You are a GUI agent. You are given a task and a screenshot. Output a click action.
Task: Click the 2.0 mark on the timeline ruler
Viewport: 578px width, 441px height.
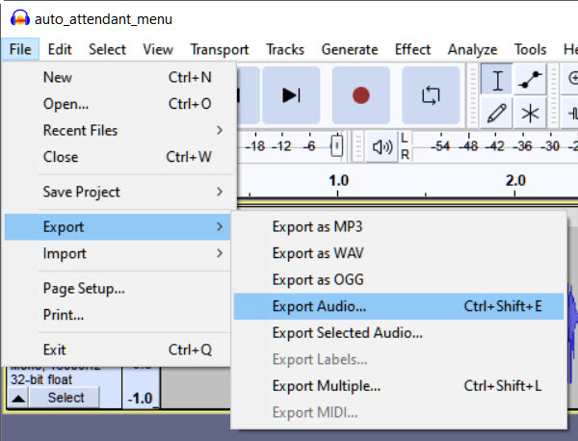click(515, 181)
